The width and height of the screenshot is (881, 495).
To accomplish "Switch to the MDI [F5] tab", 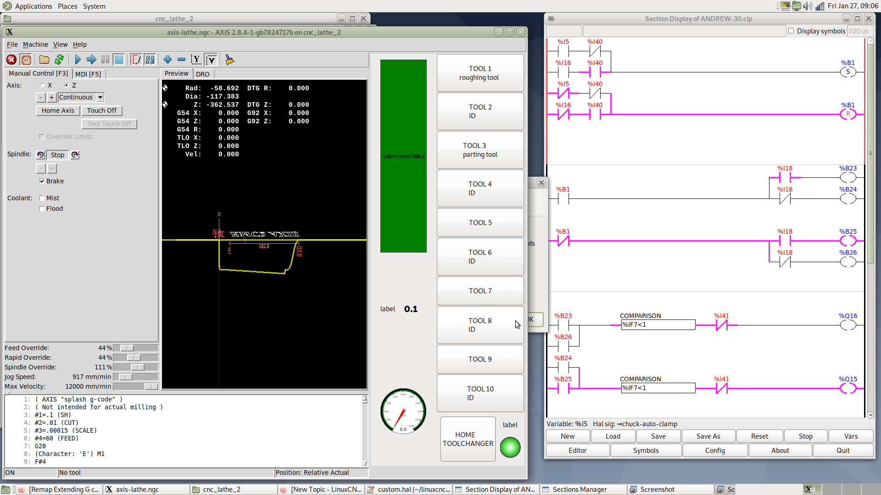I will coord(88,74).
